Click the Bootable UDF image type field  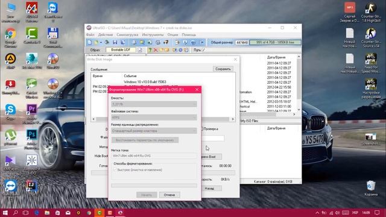click(x=121, y=49)
